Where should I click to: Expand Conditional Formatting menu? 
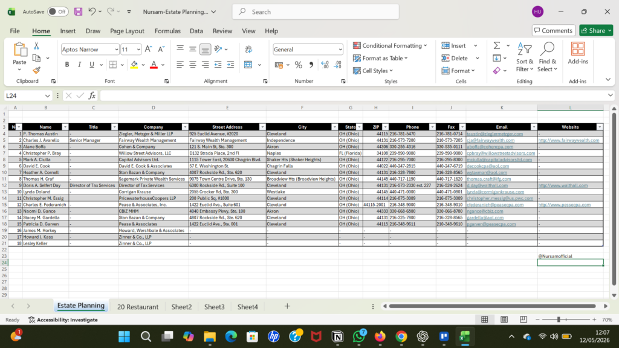point(390,46)
